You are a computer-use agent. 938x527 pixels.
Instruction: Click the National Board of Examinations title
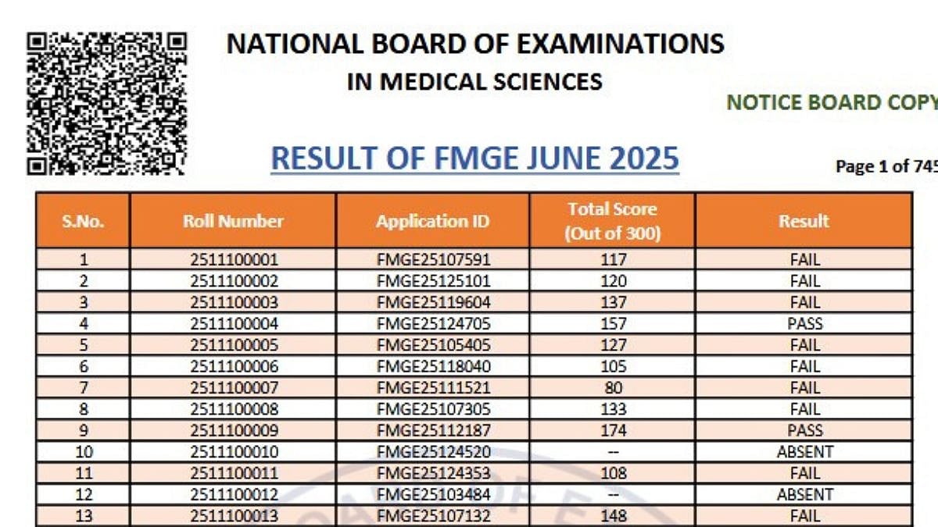[x=475, y=44]
